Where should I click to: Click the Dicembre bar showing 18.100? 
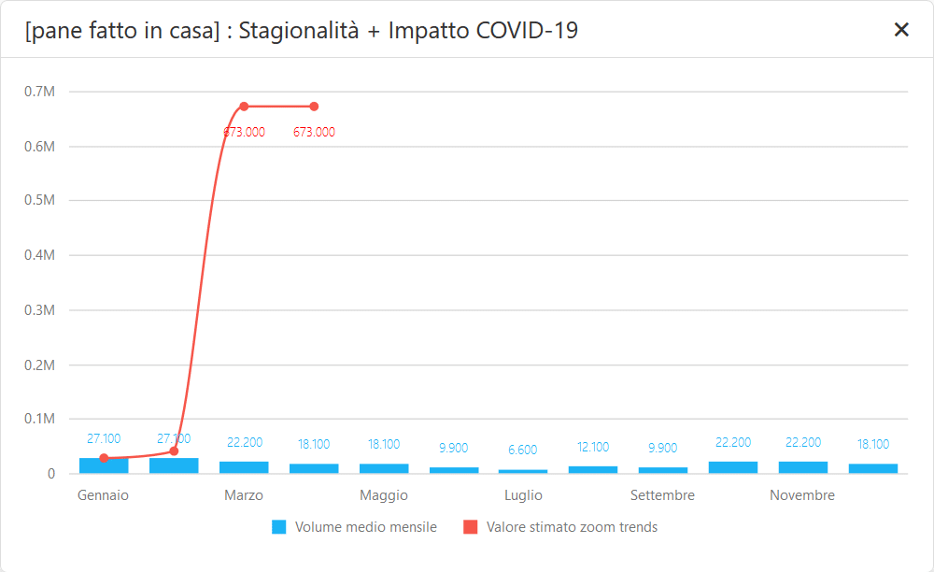(873, 464)
